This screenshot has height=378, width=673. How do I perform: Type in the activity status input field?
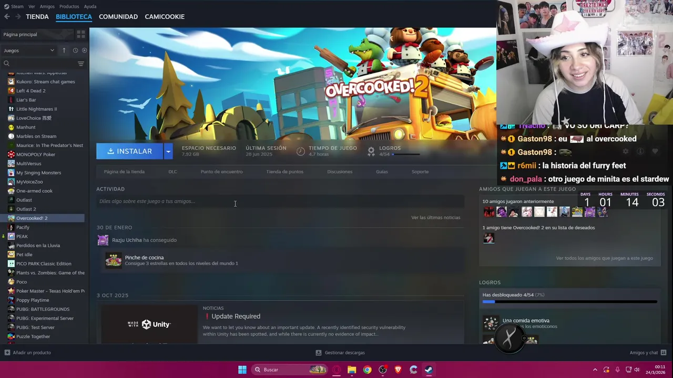point(280,201)
